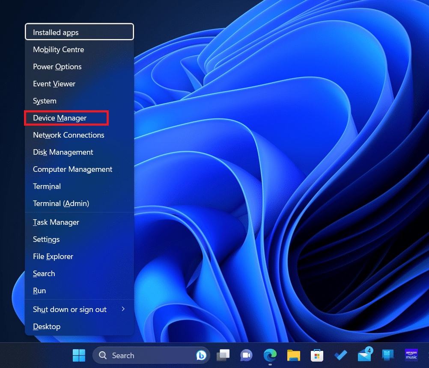429x368 pixels.
Task: Show the Desktop via the menu entry
Action: pos(46,327)
